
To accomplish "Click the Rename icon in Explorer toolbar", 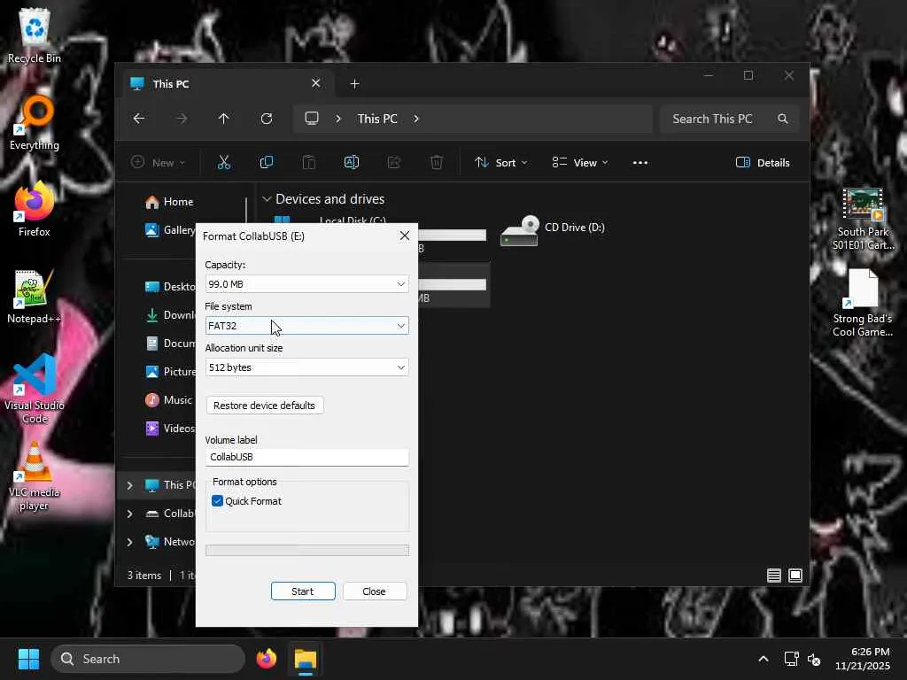I will (351, 162).
